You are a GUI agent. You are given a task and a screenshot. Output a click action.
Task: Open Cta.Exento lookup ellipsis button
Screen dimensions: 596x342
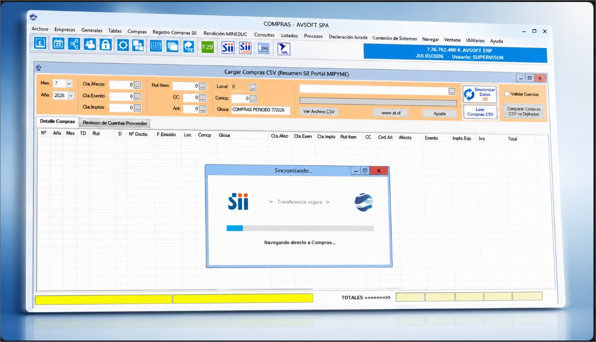(137, 97)
